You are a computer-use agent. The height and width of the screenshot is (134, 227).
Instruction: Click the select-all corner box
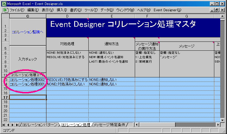click(x=6, y=16)
